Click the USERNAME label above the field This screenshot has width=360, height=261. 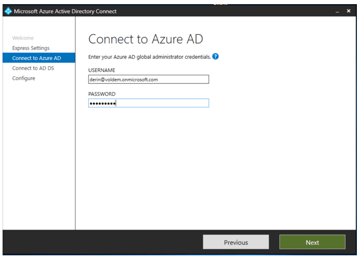[x=101, y=70]
